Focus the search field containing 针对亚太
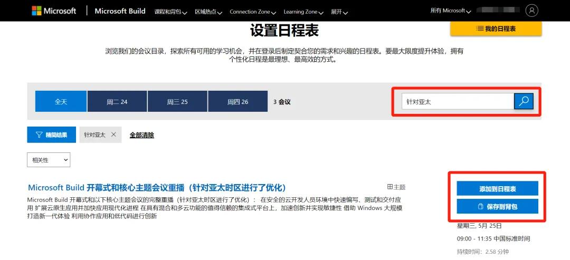Screen dimensions: 570x260 click(x=458, y=101)
